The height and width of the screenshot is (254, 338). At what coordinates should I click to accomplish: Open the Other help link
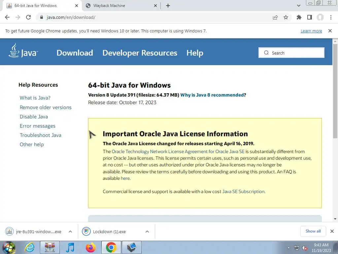click(32, 145)
